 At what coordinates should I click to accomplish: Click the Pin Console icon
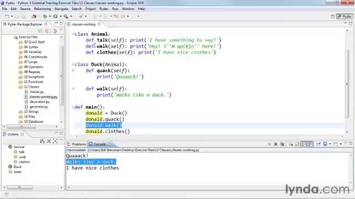318,144
